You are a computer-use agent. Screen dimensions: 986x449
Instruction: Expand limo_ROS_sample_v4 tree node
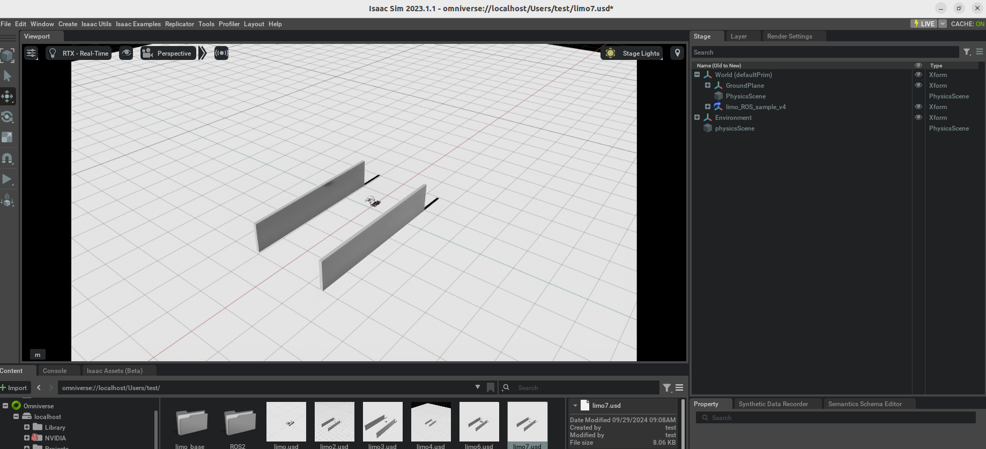(708, 107)
